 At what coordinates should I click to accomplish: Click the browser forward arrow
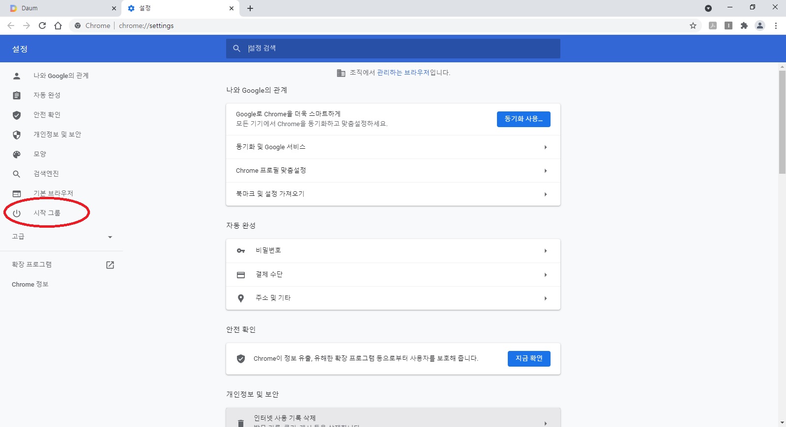(27, 26)
